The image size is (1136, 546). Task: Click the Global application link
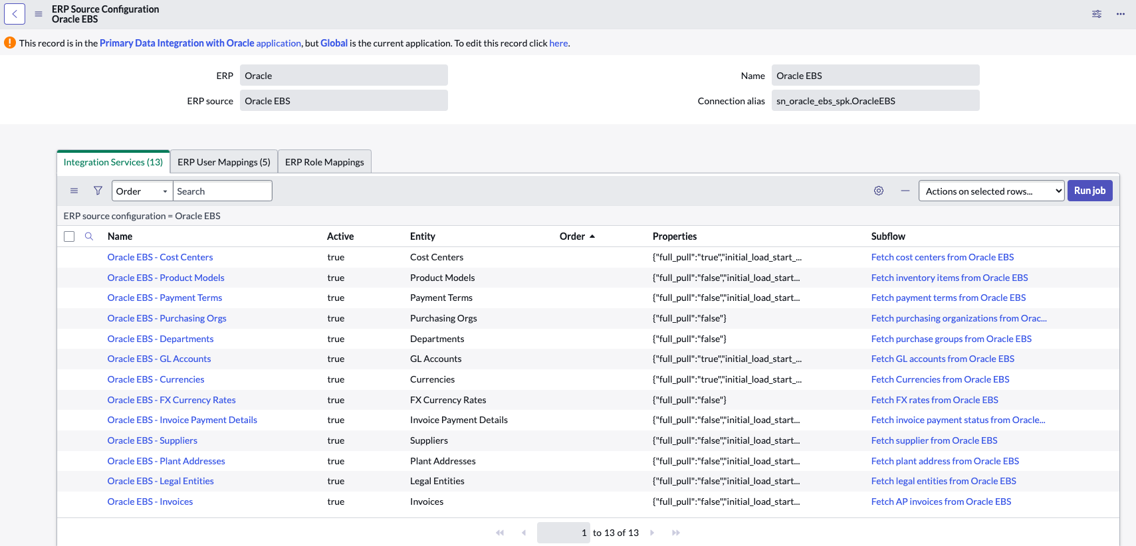[x=334, y=43]
